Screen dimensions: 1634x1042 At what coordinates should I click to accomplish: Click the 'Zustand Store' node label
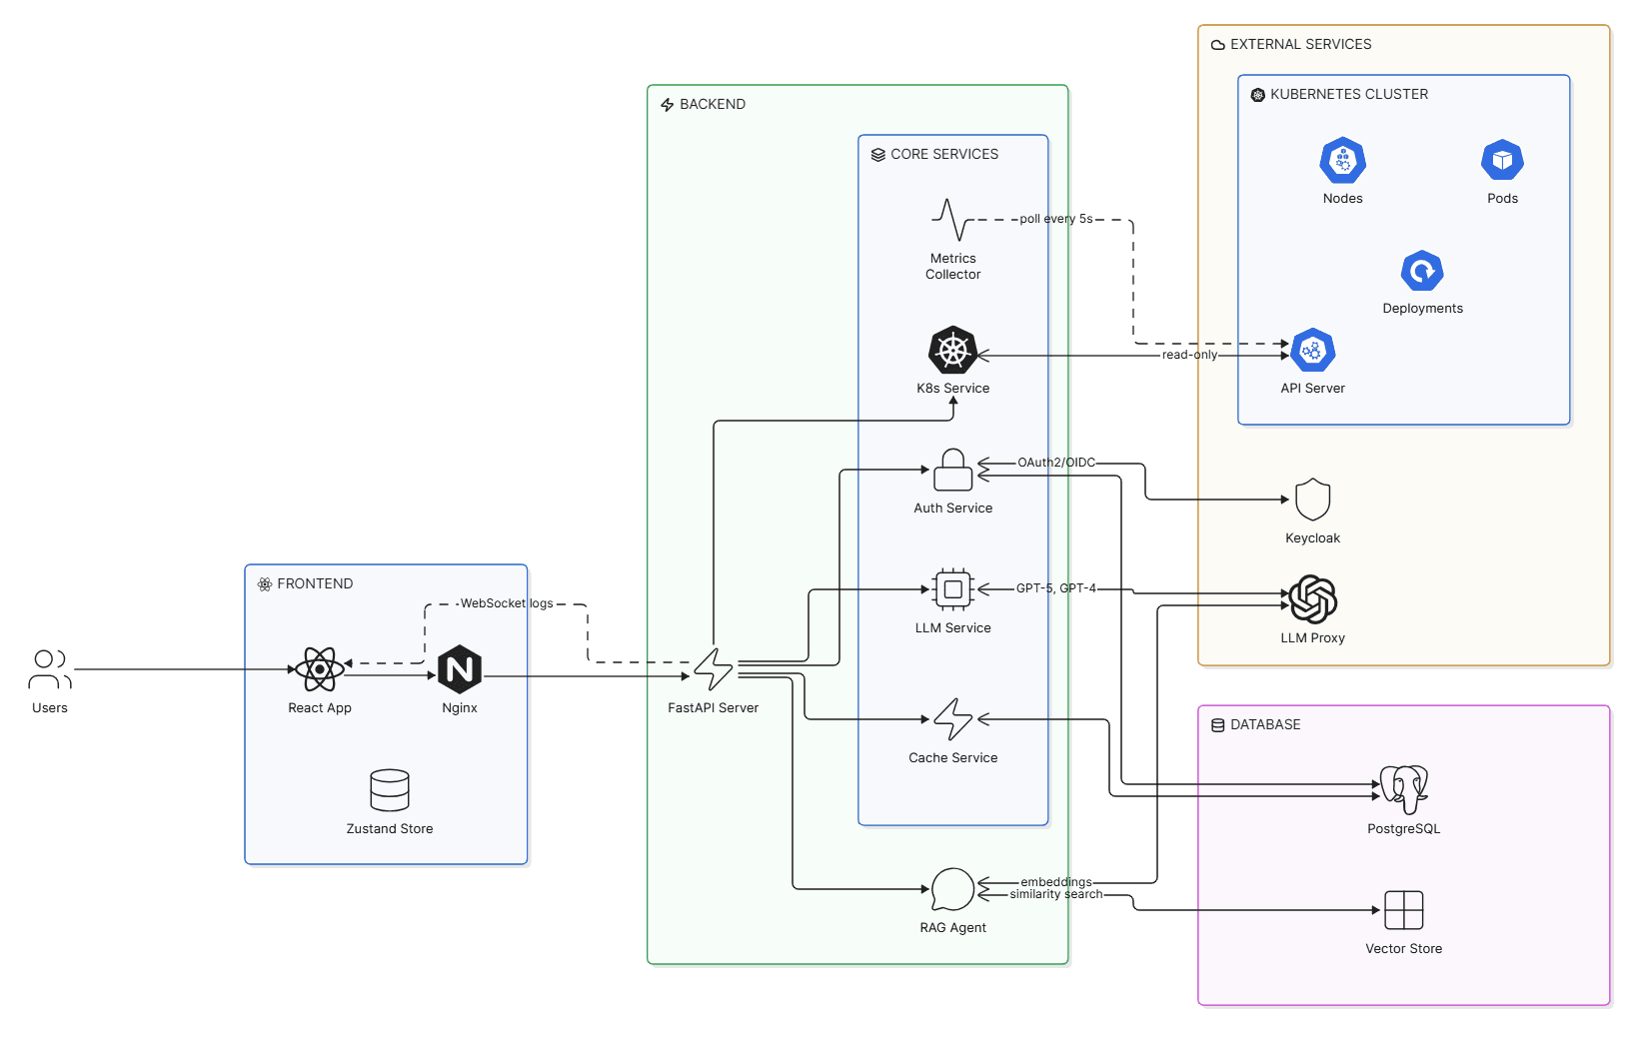pyautogui.click(x=390, y=829)
